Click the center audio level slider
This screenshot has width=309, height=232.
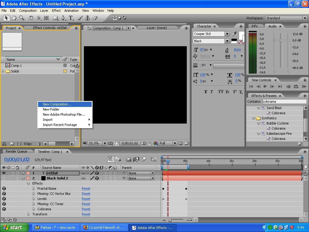click(x=281, y=40)
